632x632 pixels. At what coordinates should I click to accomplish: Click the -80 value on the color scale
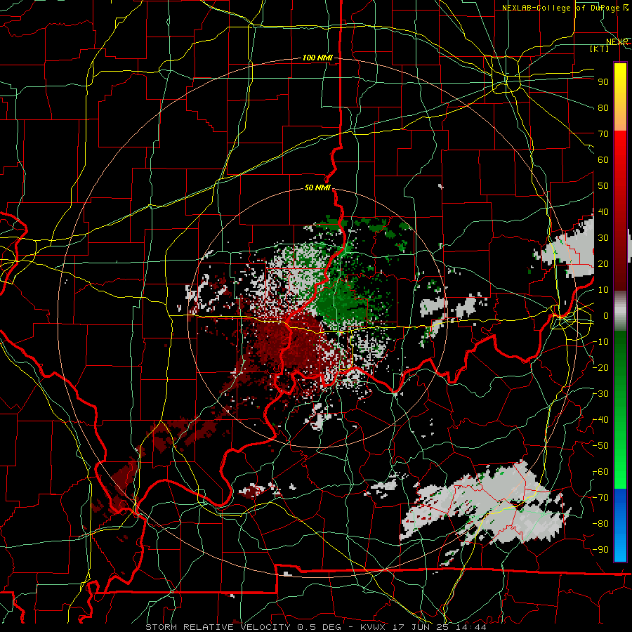(x=601, y=524)
